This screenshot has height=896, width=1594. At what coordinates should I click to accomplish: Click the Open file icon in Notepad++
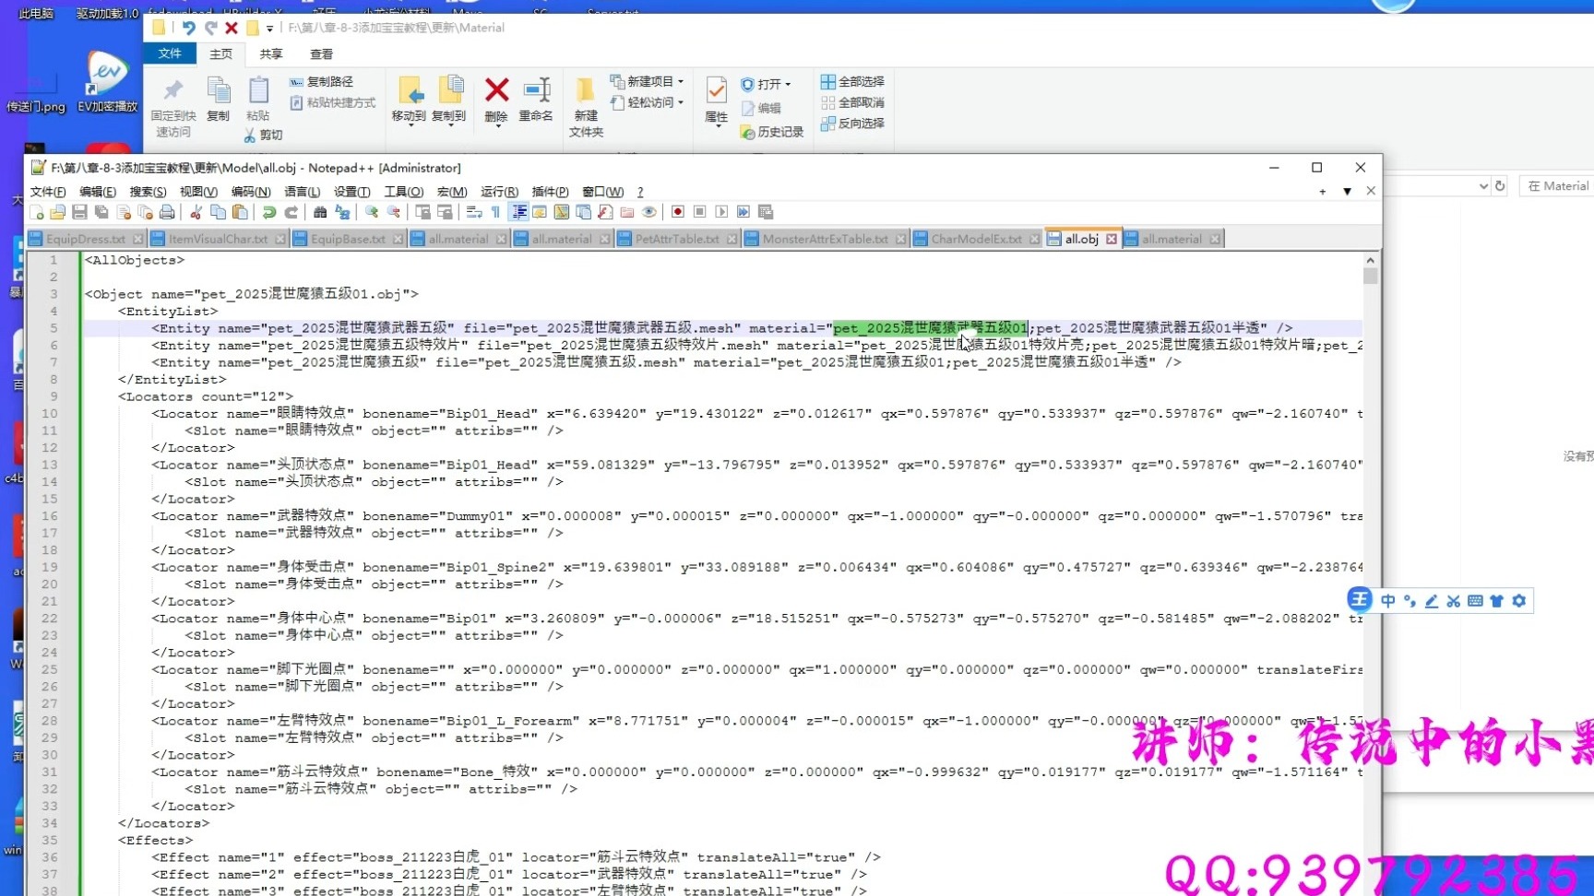click(x=58, y=212)
